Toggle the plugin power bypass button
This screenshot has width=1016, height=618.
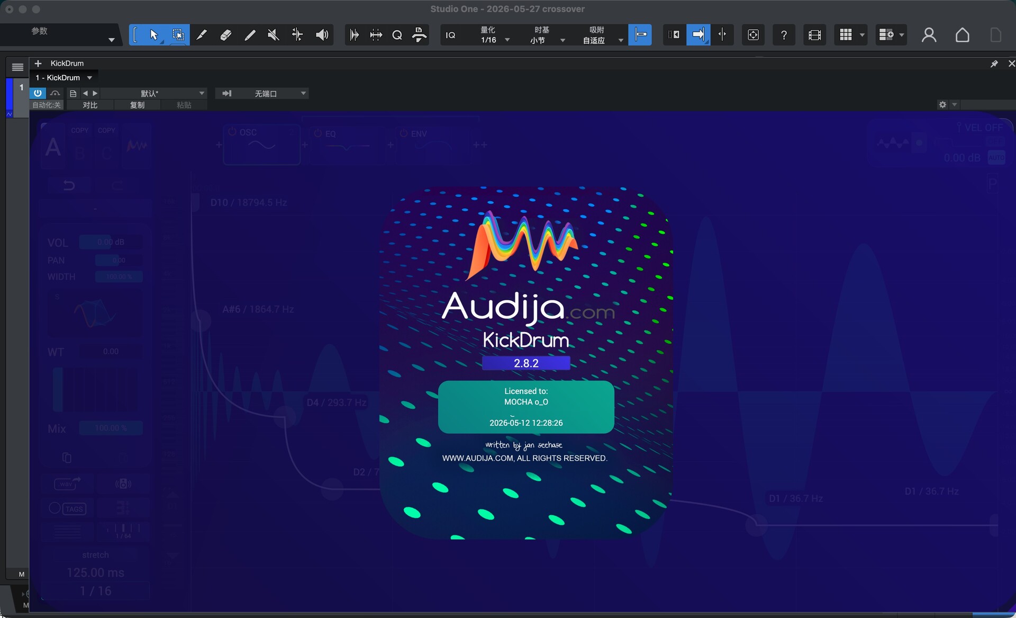tap(38, 93)
